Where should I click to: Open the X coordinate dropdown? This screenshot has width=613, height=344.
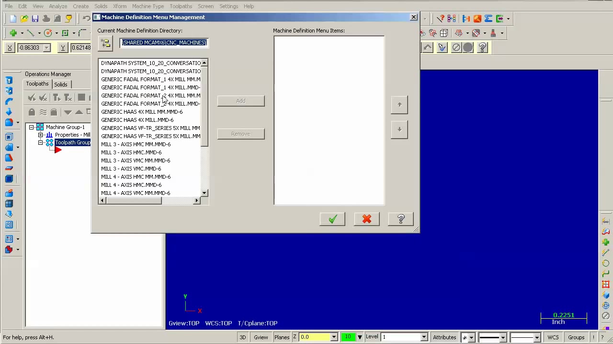point(47,48)
